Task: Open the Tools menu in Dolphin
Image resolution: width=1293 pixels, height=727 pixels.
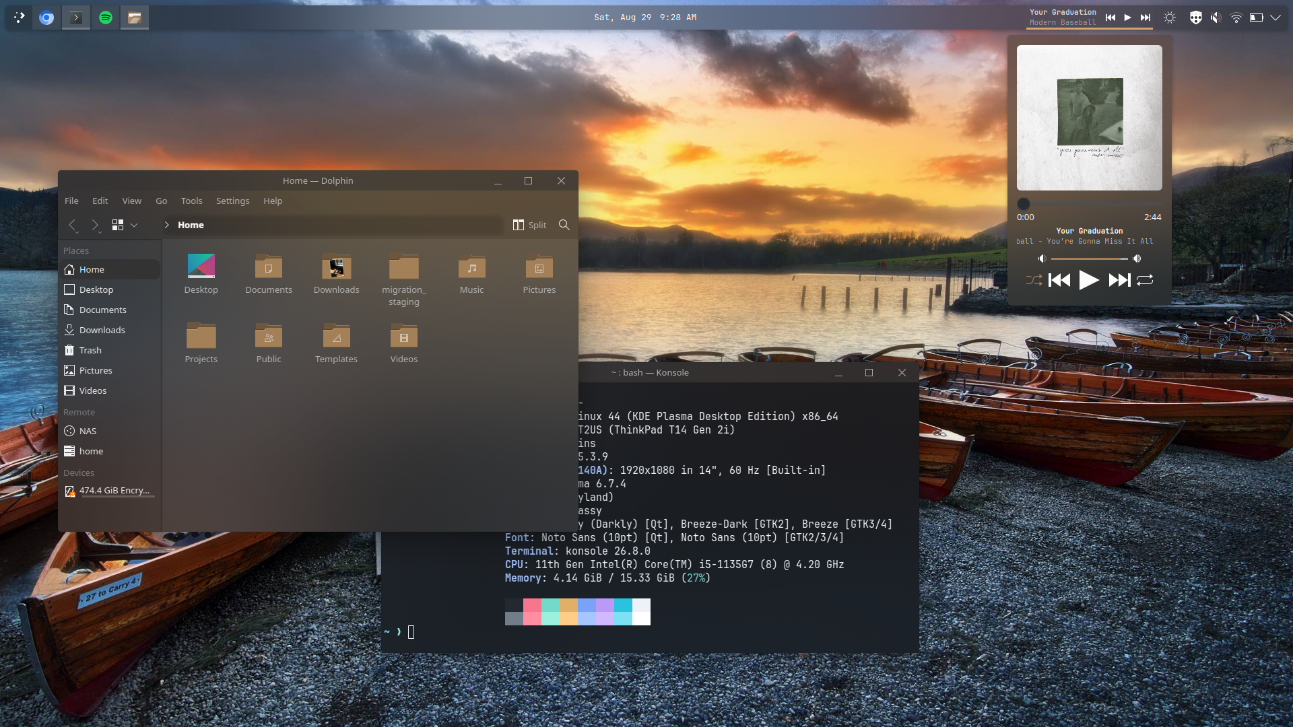Action: 192,201
